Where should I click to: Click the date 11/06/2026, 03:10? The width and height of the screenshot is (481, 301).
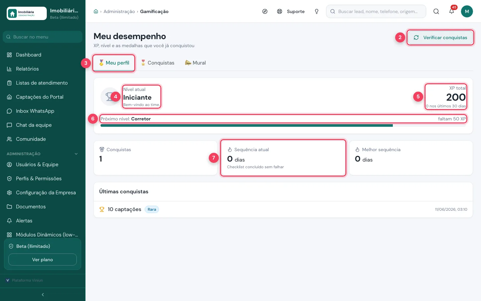[x=451, y=209]
